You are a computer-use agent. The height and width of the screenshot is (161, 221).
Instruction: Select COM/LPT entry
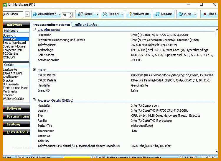(9, 57)
